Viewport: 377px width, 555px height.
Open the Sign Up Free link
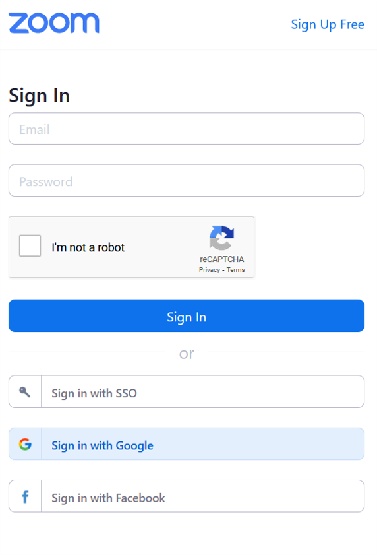328,24
